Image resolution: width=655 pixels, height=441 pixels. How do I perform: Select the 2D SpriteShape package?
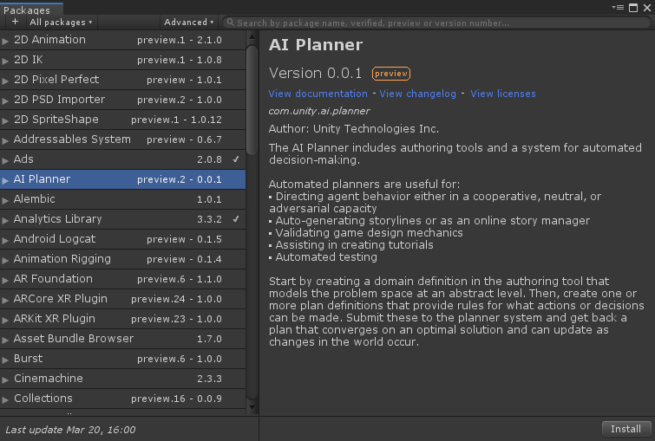(123, 120)
